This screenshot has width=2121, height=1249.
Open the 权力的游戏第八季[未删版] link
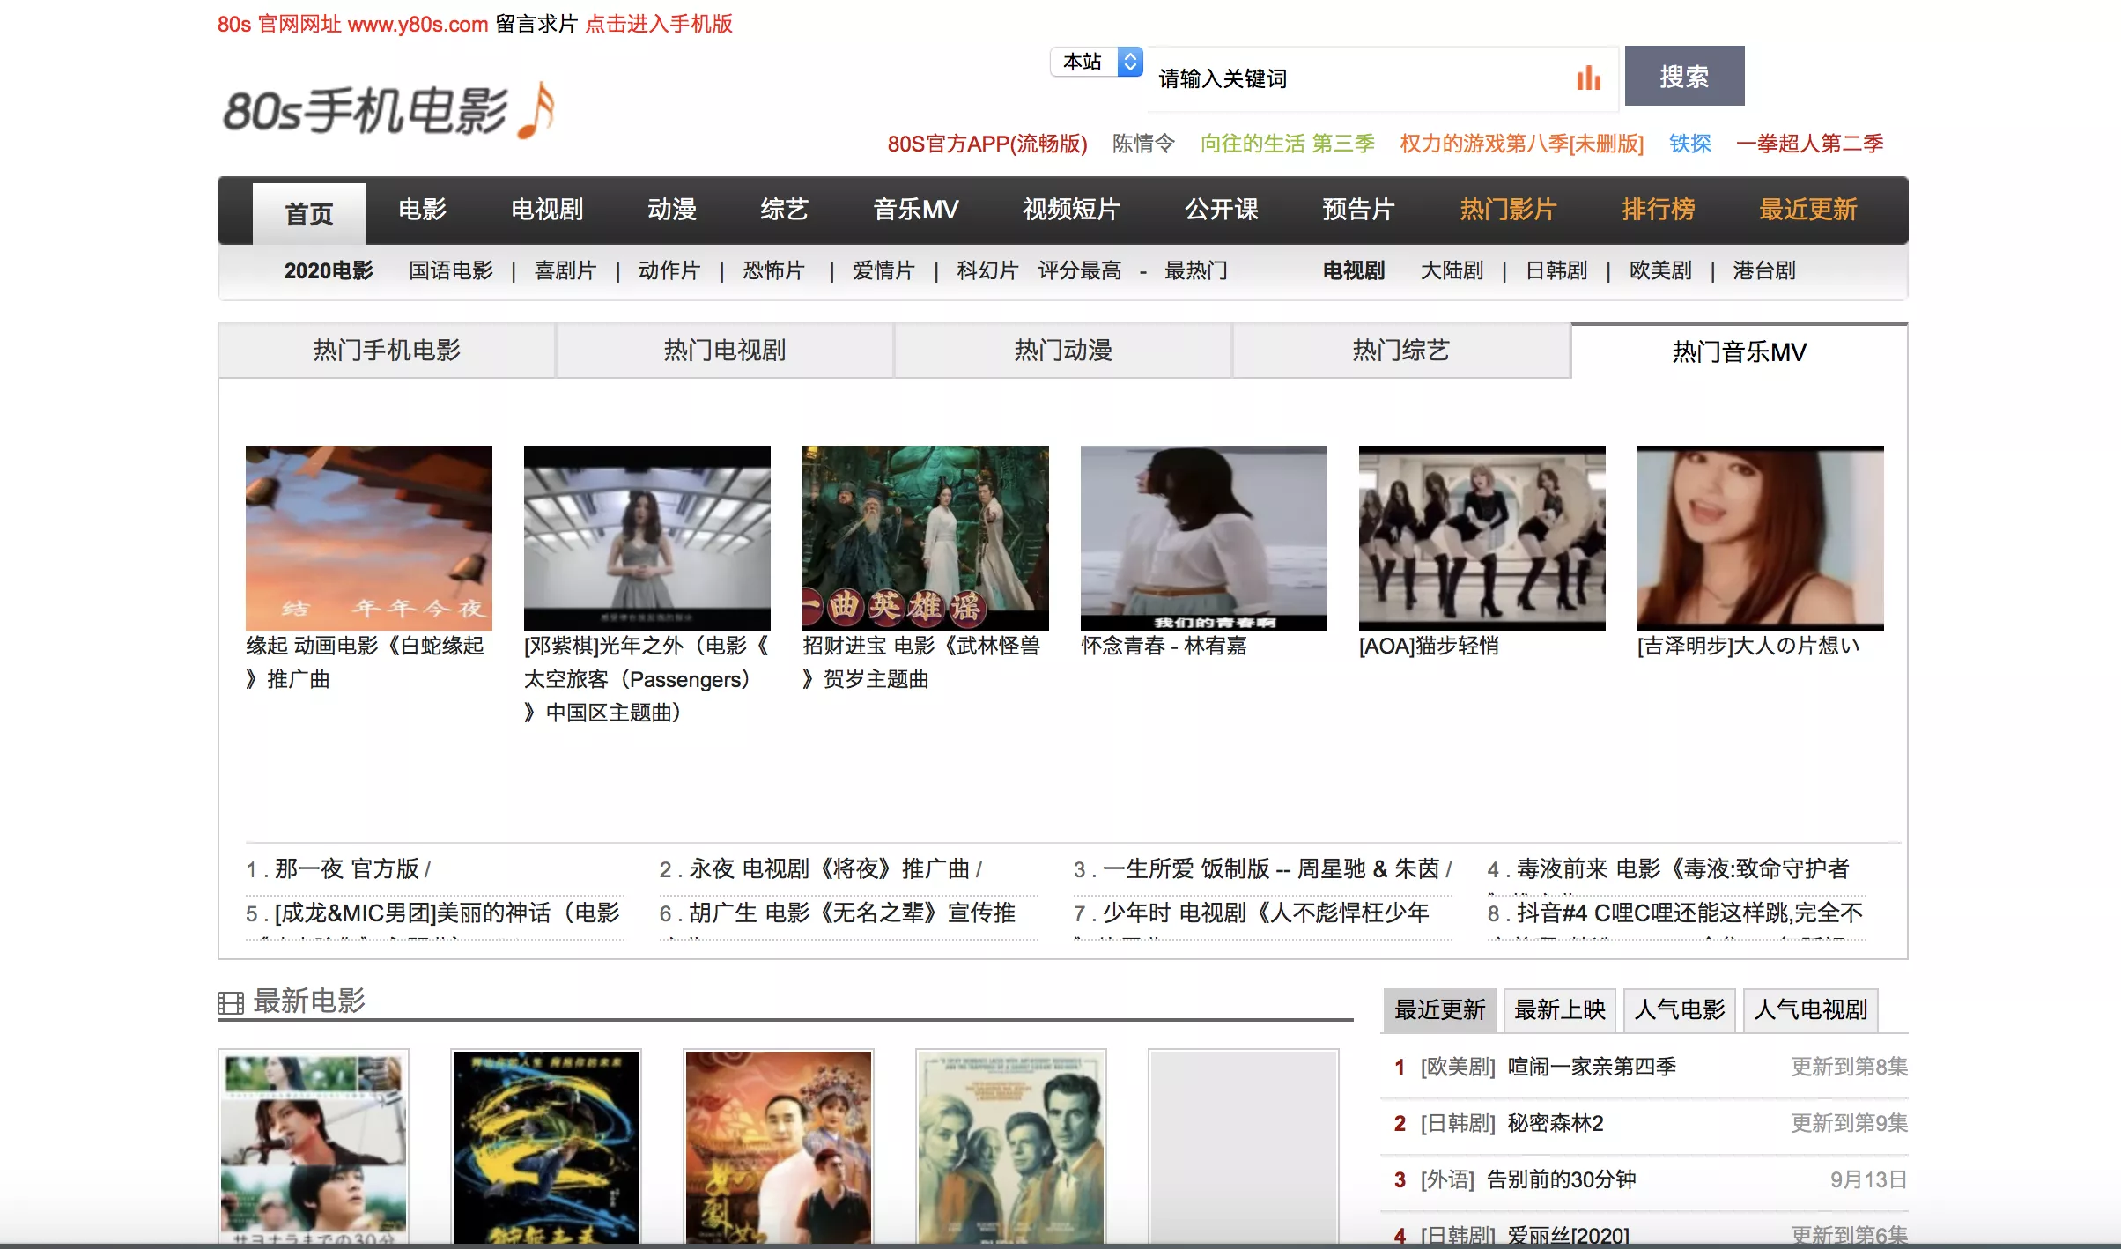[1522, 144]
